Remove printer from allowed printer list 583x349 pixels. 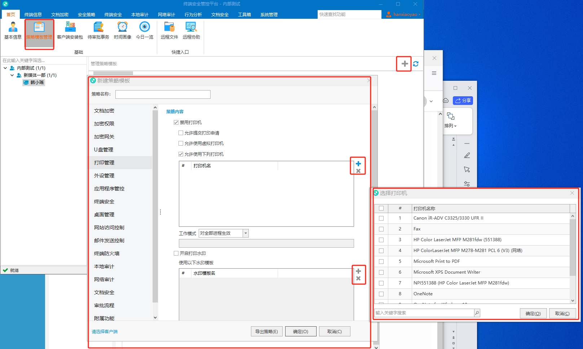(358, 171)
